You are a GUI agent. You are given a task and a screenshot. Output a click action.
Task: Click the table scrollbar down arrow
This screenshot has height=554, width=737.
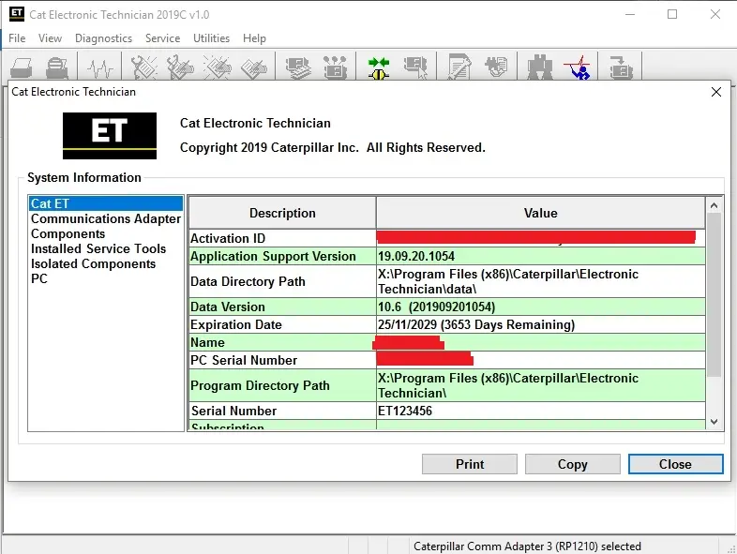[714, 422]
